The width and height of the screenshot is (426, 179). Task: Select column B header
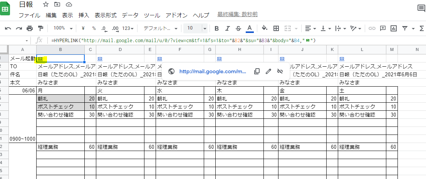click(60, 49)
